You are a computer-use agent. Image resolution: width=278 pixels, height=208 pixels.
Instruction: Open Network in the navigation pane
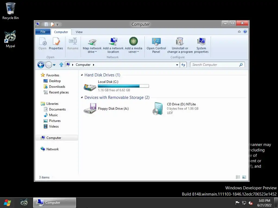click(52, 149)
